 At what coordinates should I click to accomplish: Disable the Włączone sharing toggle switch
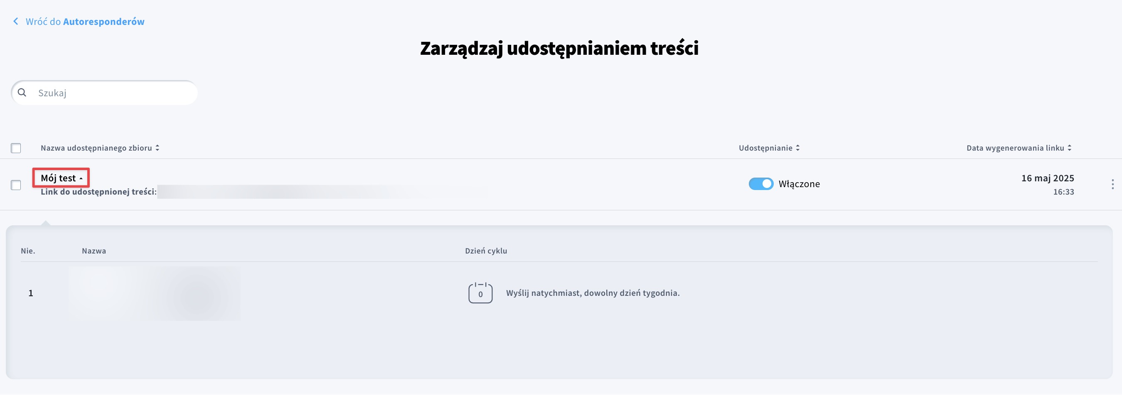pos(760,183)
